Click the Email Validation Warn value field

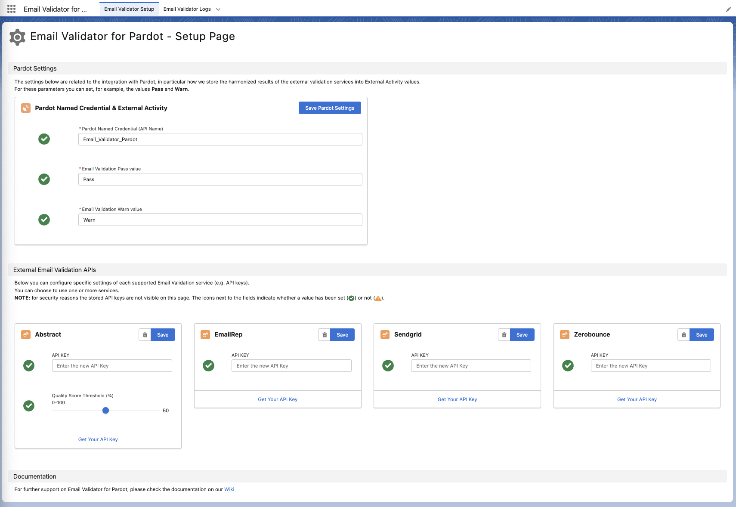[x=220, y=220]
